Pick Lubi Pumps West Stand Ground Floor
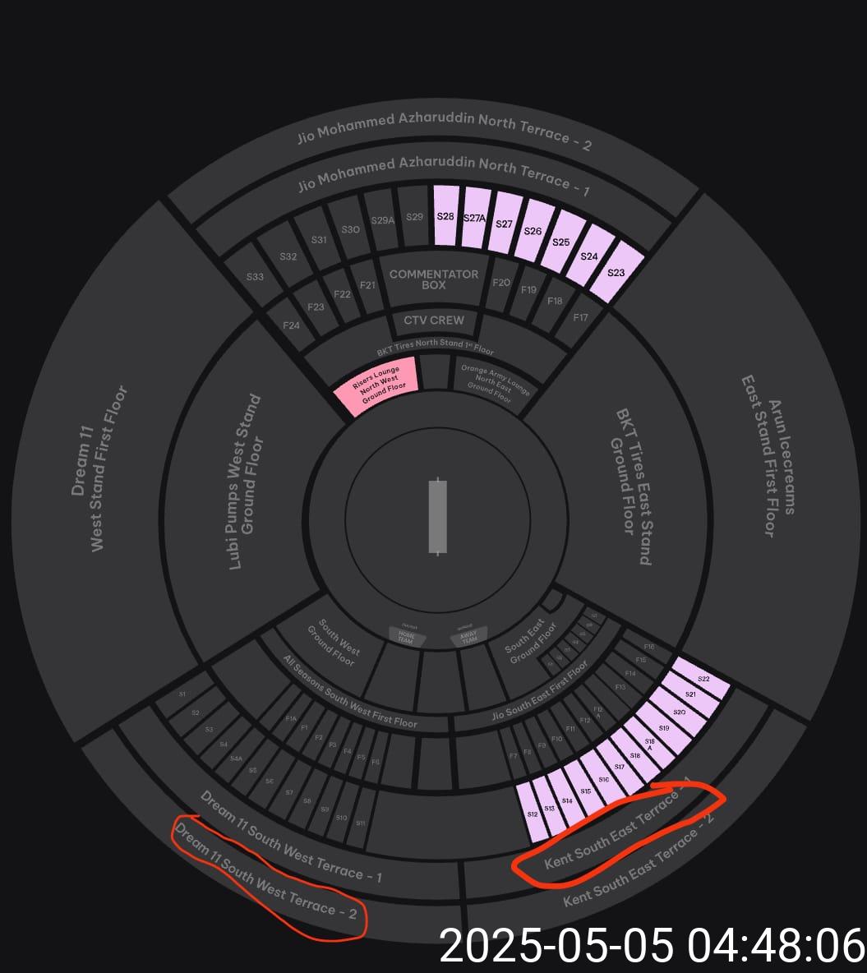Image resolution: width=867 pixels, height=973 pixels. (244, 482)
